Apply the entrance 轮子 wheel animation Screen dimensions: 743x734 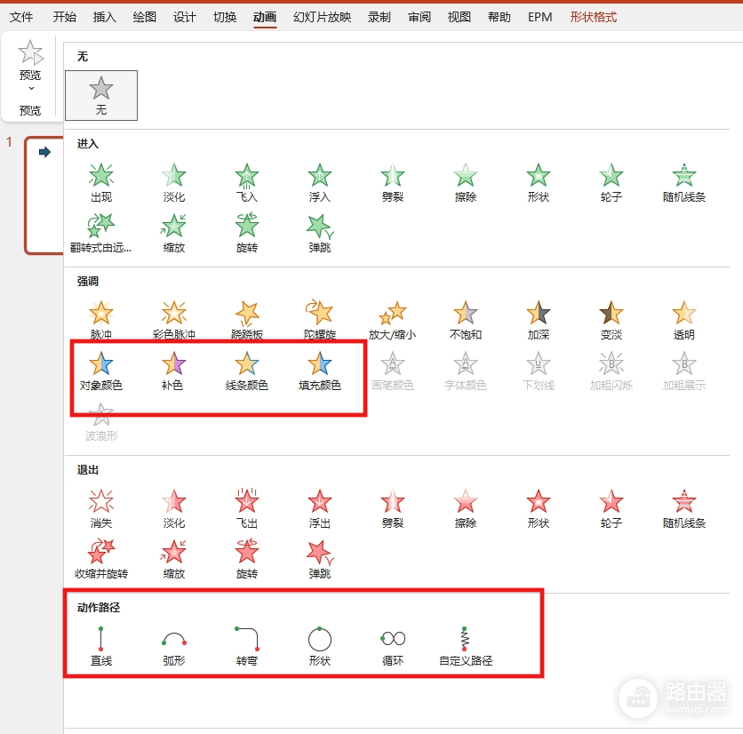coord(611,183)
